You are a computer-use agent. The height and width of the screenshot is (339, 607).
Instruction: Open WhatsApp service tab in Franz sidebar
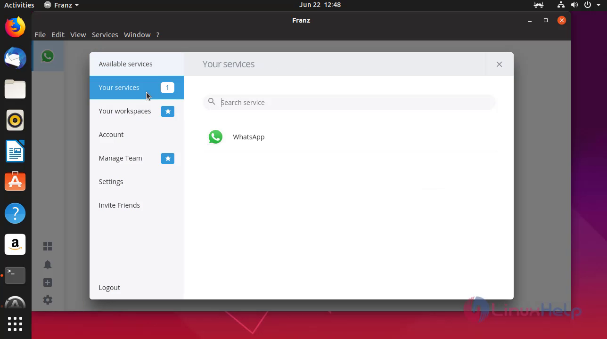click(48, 56)
